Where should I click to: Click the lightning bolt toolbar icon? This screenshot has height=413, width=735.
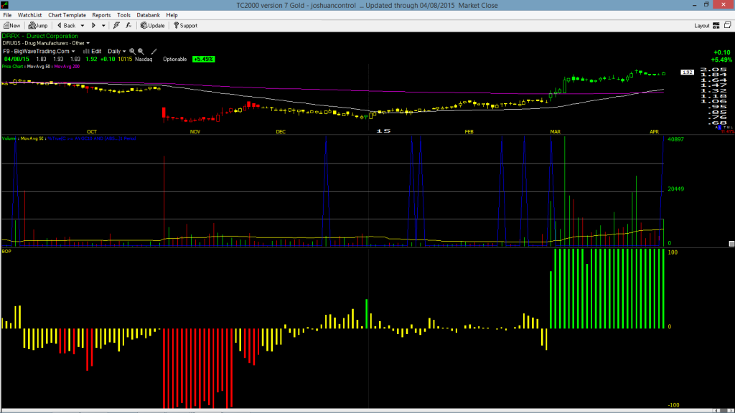pyautogui.click(x=116, y=26)
